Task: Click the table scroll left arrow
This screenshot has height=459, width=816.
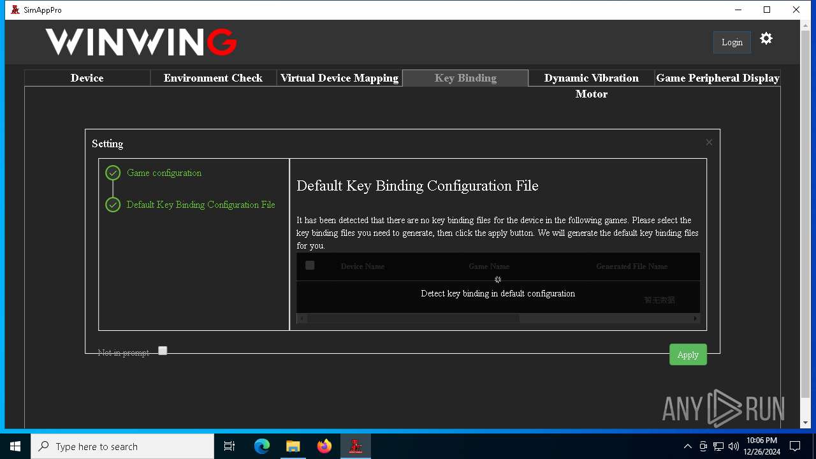Action: pyautogui.click(x=302, y=318)
